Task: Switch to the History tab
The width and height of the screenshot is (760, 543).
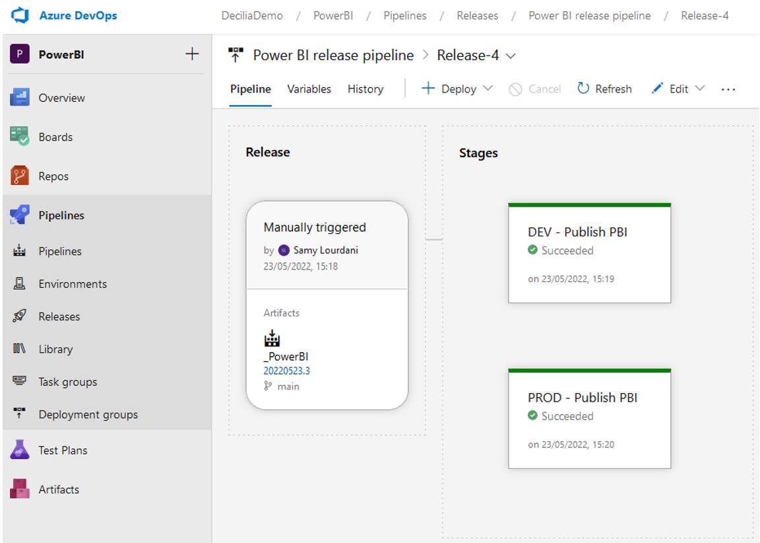Action: [365, 89]
